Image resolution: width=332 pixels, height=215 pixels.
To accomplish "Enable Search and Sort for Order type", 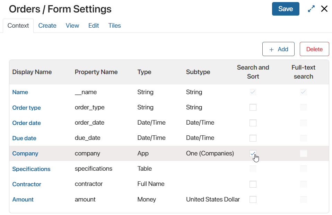I will coord(253,107).
